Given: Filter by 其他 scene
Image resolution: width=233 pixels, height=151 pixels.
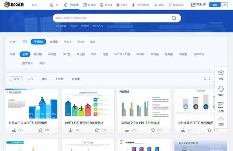Looking at the screenshot, I should 42,63.
